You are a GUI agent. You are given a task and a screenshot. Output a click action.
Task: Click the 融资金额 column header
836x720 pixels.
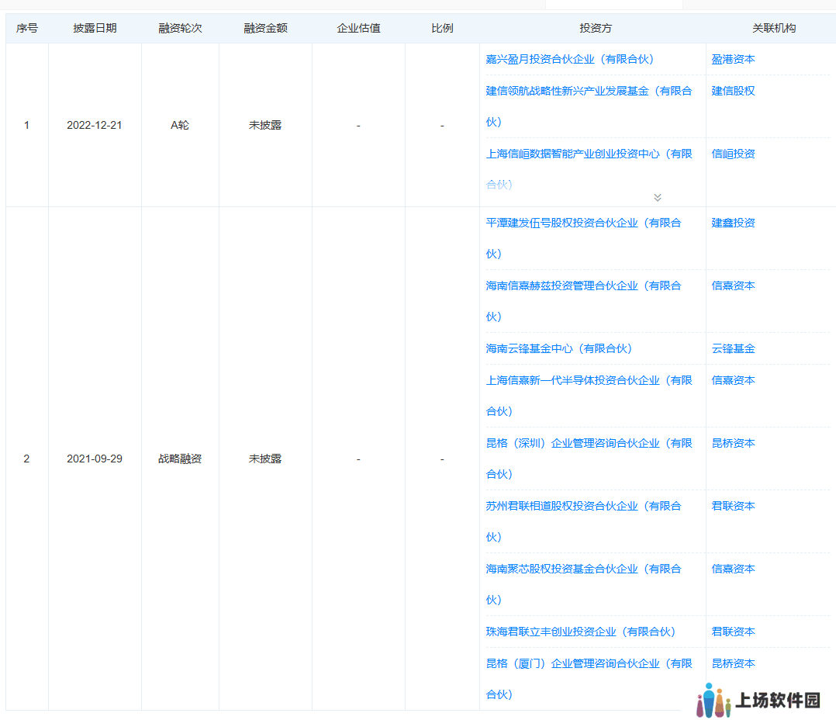point(265,28)
